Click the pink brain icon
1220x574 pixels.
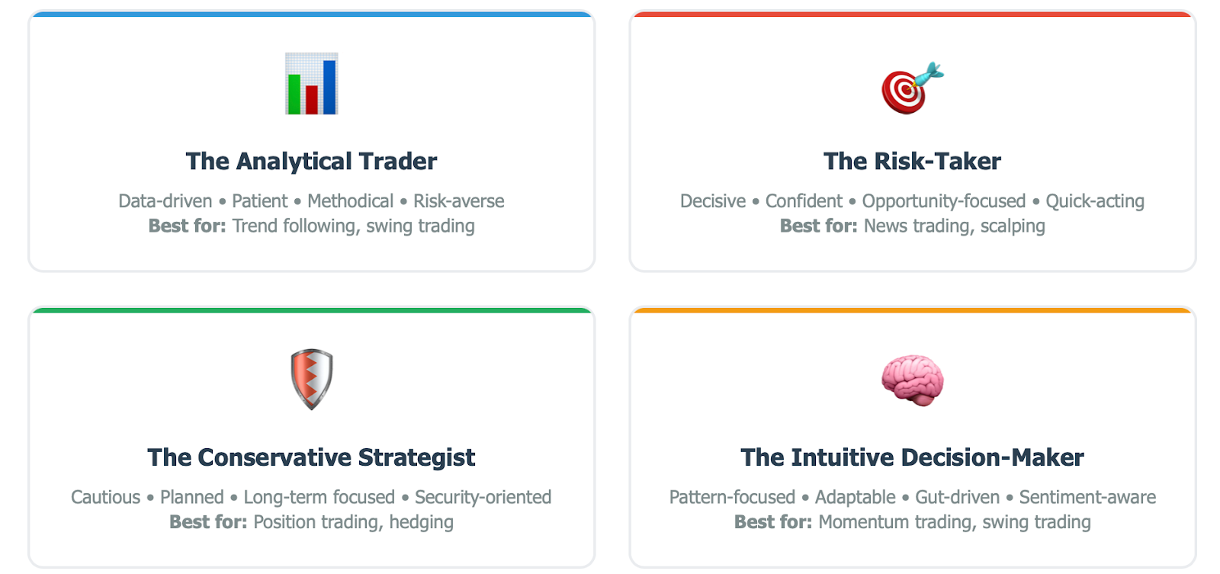913,381
